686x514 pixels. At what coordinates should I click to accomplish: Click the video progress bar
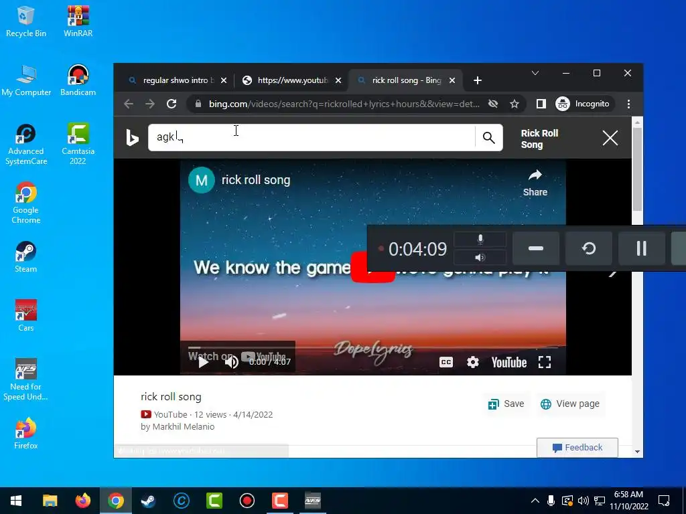click(x=372, y=348)
